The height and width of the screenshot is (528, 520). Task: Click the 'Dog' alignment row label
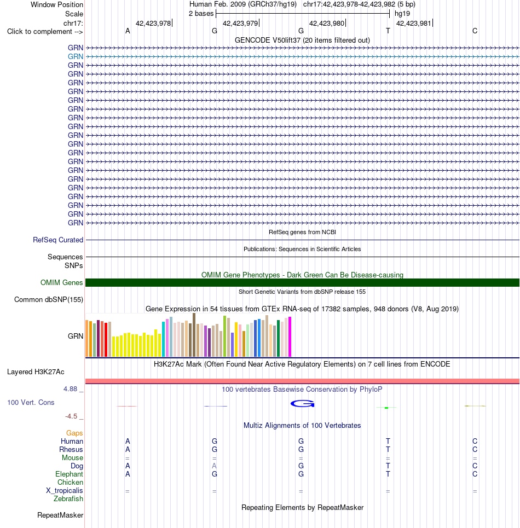[77, 466]
